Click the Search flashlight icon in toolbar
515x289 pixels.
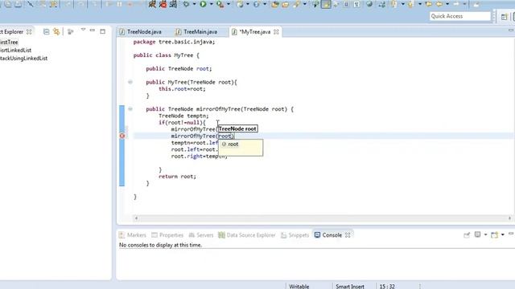[297, 4]
